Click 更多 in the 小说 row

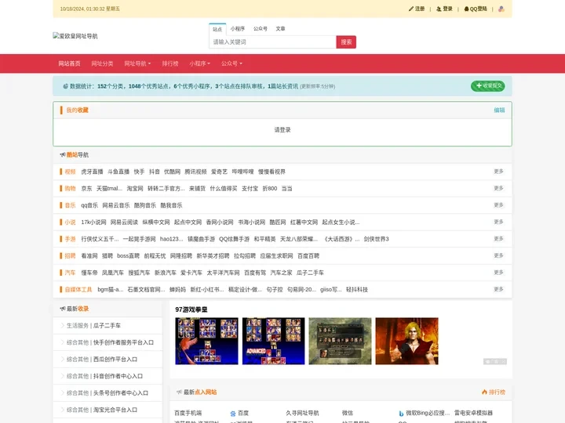499,222
